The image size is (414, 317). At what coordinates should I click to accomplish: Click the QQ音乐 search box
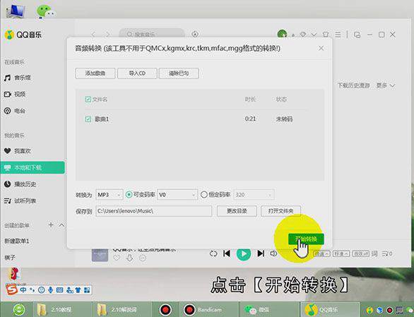tap(152, 34)
